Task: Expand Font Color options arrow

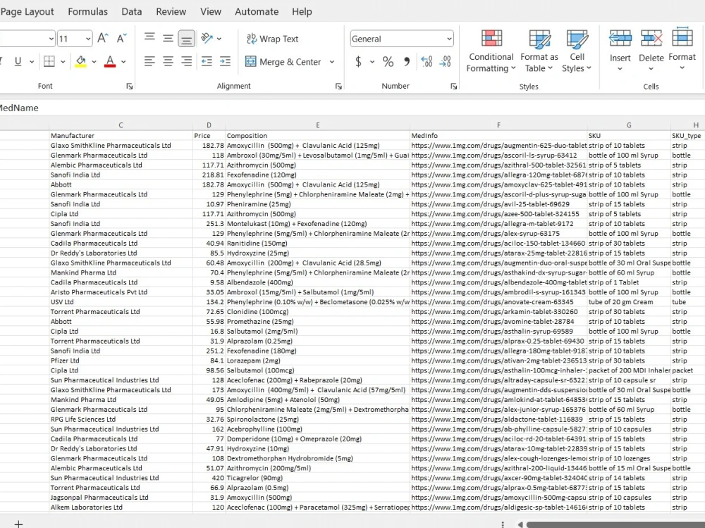Action: coord(123,61)
